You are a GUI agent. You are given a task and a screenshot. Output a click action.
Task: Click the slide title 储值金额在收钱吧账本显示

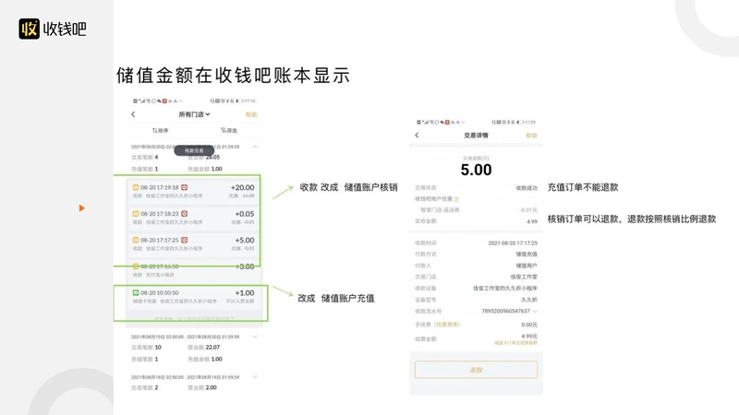click(x=233, y=76)
